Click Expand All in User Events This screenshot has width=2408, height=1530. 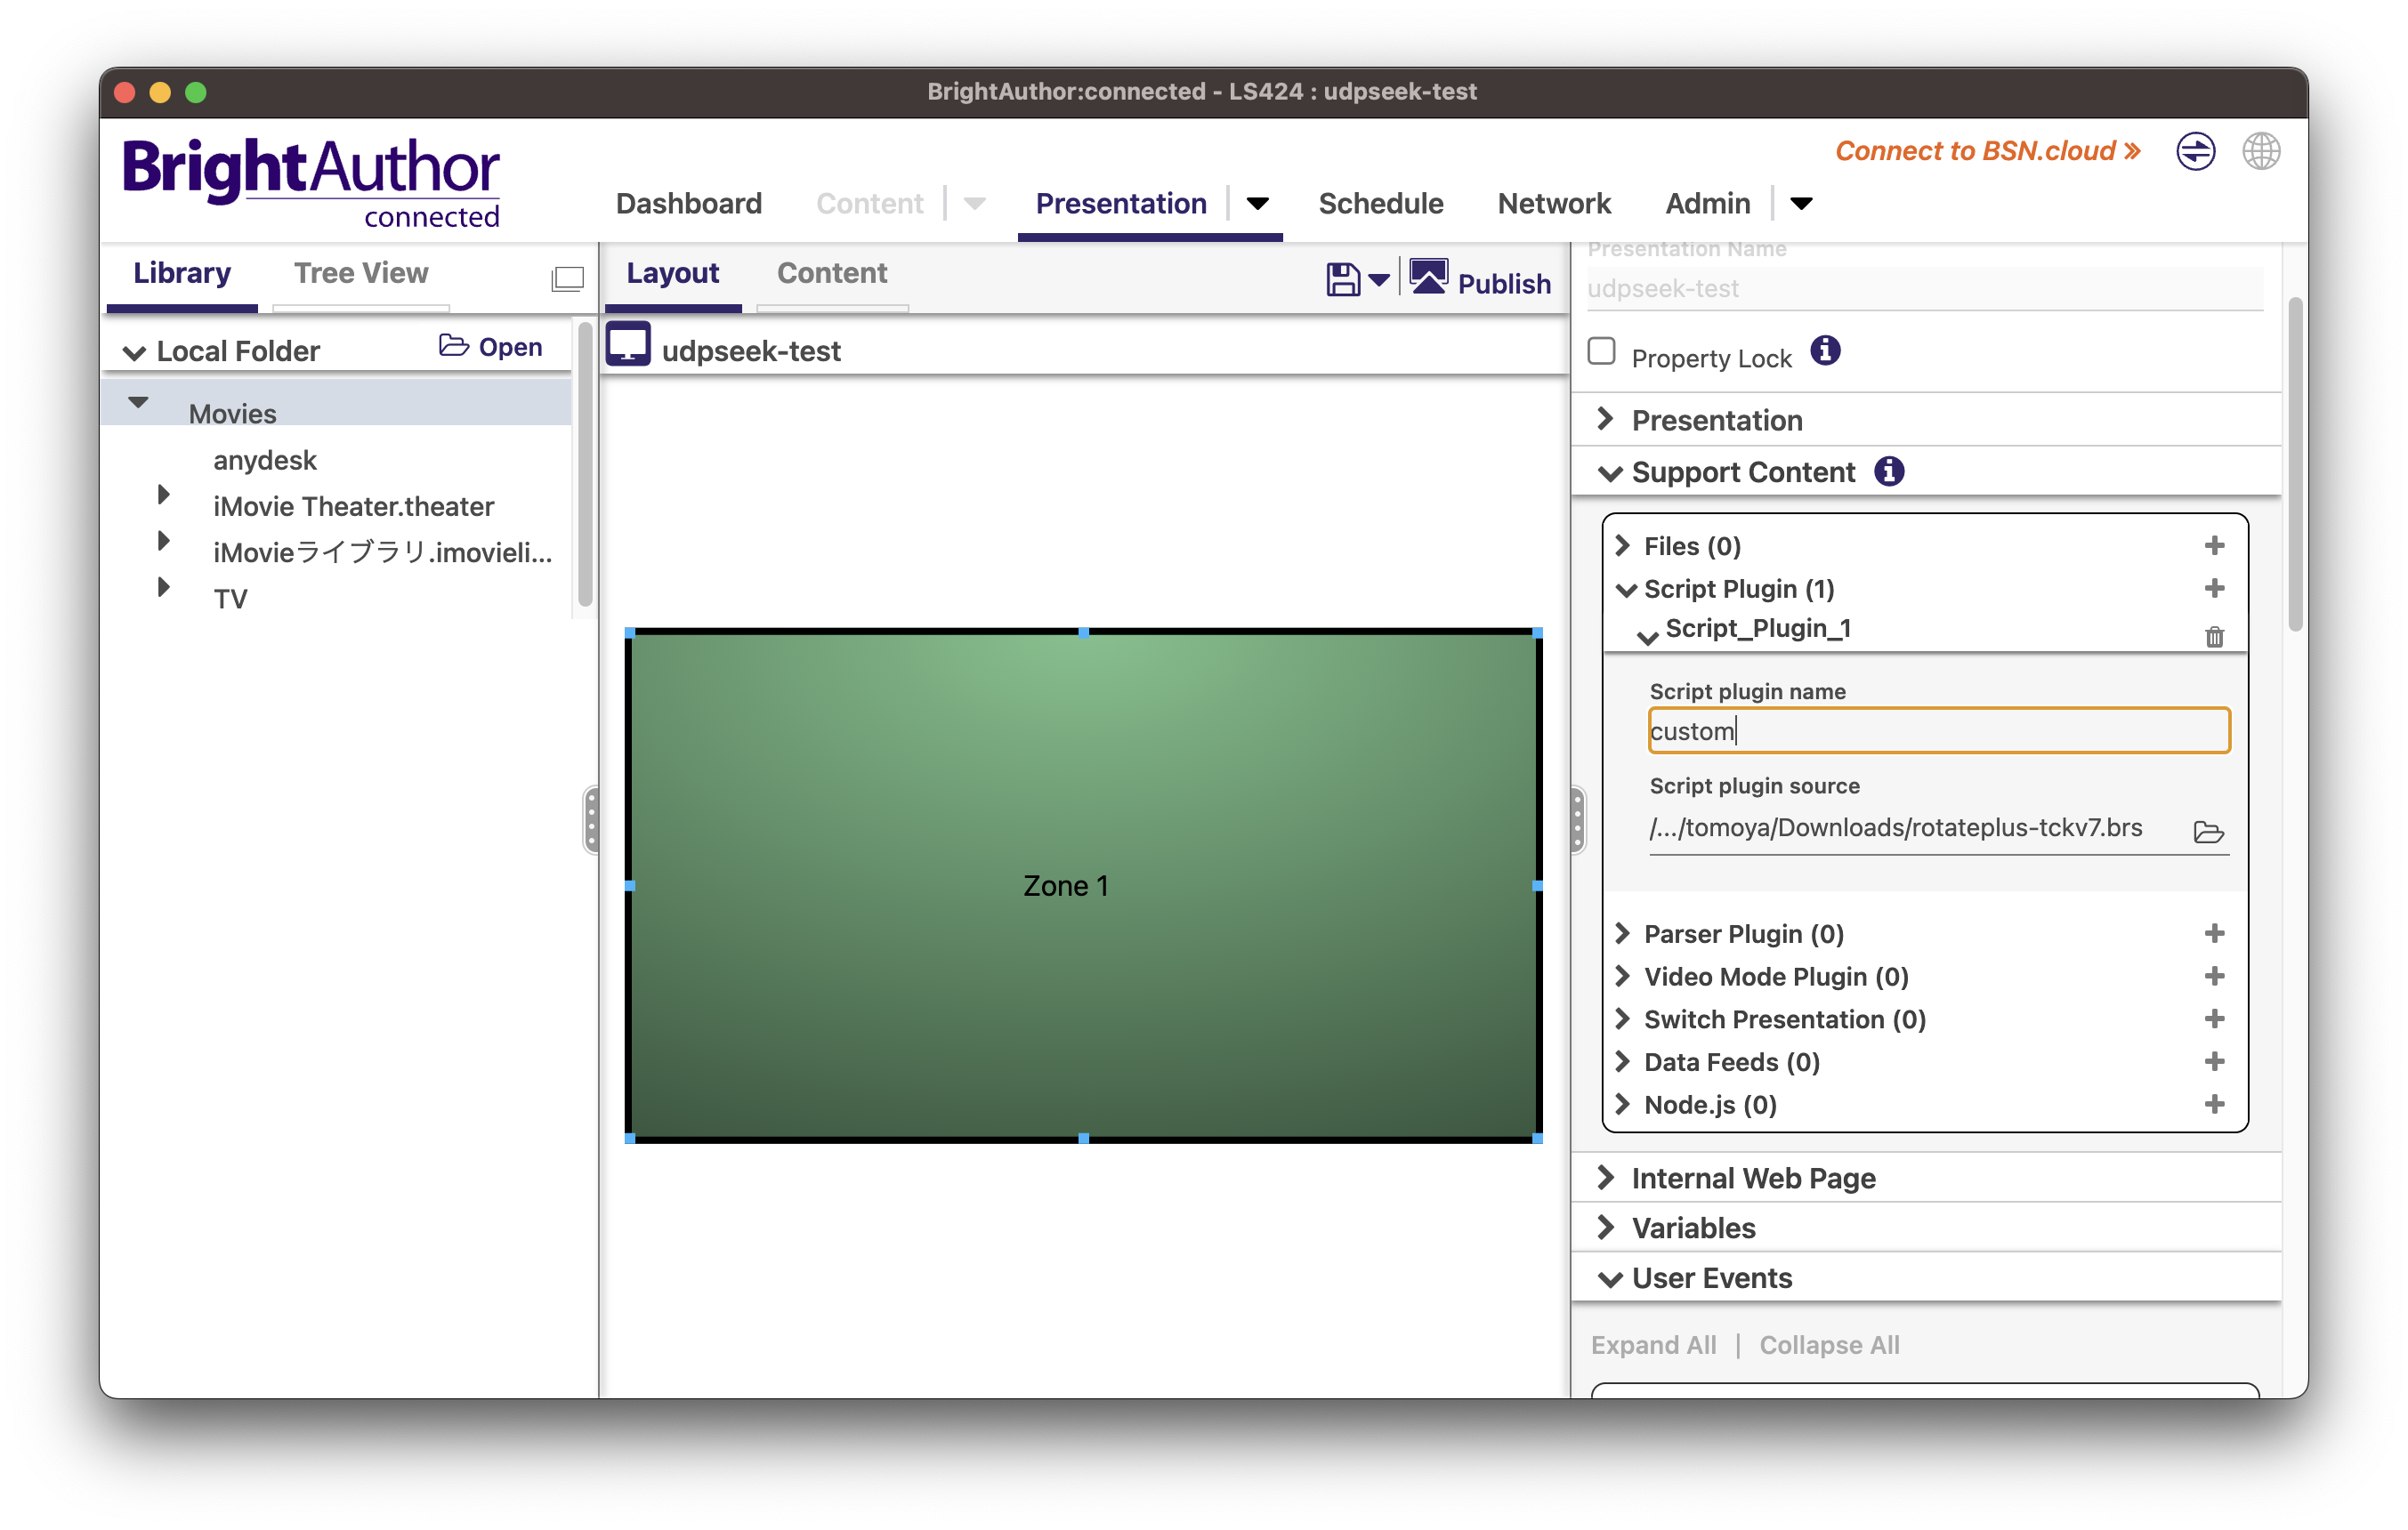pos(1653,1345)
